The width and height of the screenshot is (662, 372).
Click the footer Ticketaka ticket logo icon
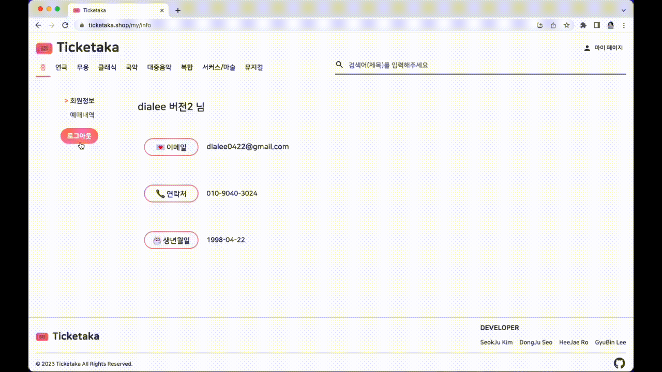tap(42, 337)
